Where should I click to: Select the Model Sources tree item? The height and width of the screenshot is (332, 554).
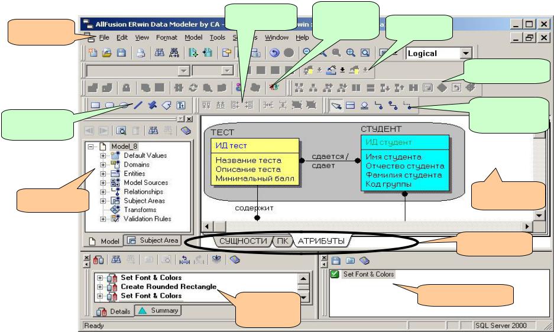pos(146,183)
